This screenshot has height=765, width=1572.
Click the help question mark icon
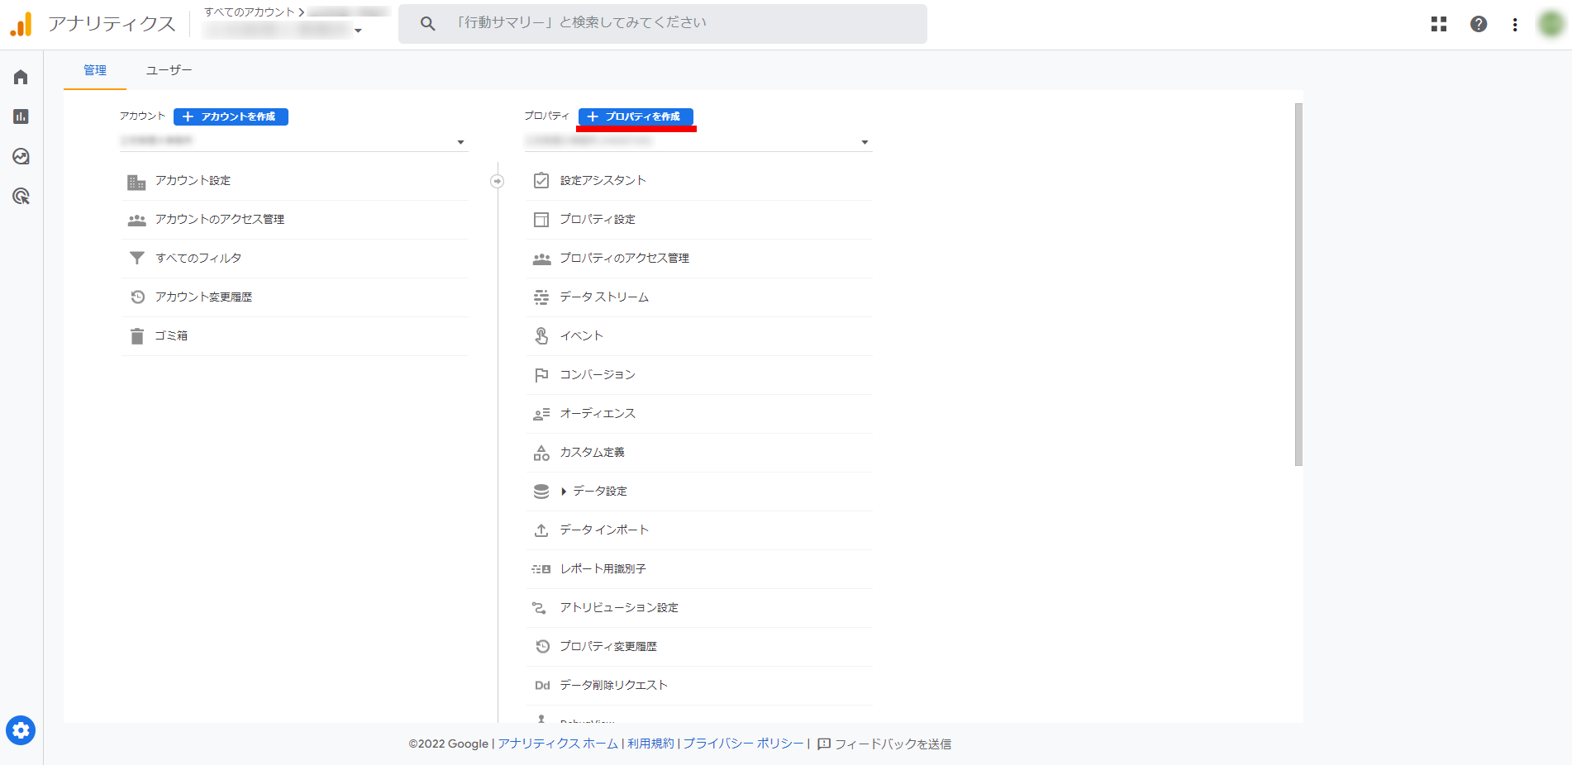coord(1479,24)
